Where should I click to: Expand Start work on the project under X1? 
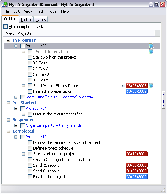click(23, 154)
